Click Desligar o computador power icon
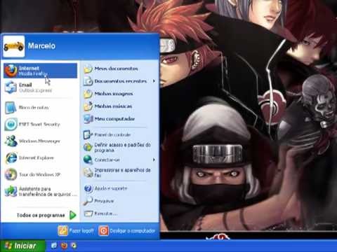 [x=103, y=231]
